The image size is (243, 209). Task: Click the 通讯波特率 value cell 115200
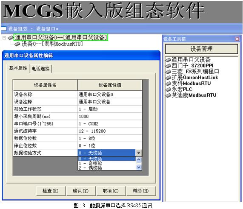pyautogui.click(x=110, y=131)
